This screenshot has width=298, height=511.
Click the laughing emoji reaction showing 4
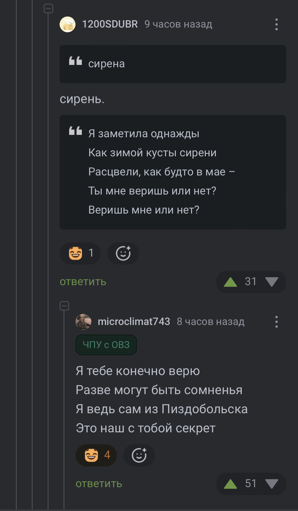click(96, 455)
